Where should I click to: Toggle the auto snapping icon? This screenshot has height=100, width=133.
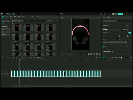(x=104, y=58)
